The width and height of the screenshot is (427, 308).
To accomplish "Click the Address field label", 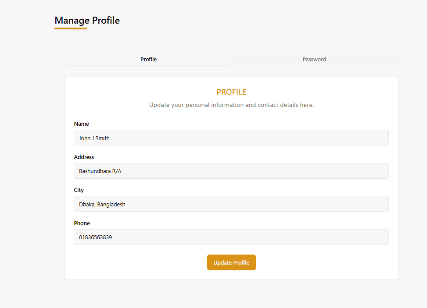I will (84, 157).
